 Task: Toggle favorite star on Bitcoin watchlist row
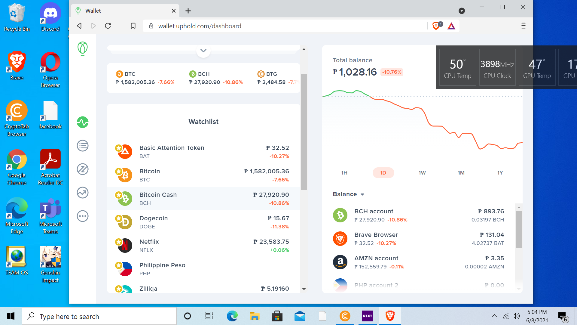(x=119, y=171)
